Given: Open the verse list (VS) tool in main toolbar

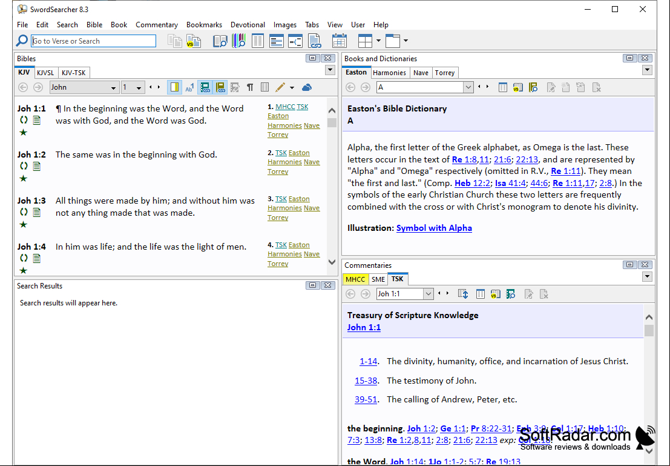Looking at the screenshot, I should tap(194, 41).
